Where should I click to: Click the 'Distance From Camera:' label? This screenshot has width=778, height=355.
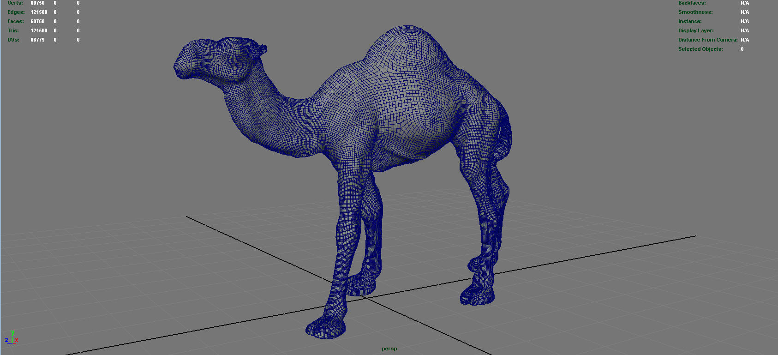pos(708,40)
